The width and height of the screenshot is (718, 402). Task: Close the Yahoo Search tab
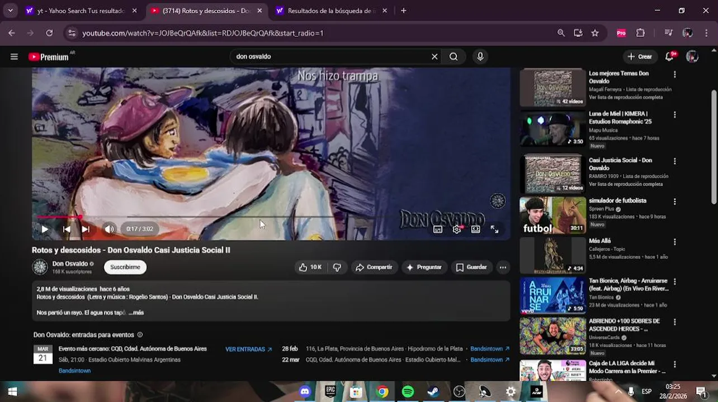[135, 11]
